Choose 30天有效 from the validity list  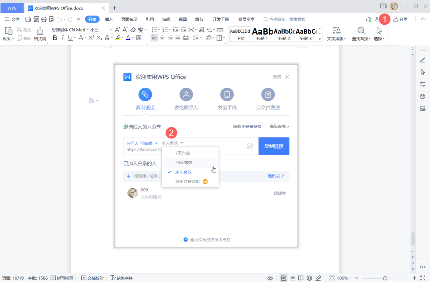(x=190, y=163)
